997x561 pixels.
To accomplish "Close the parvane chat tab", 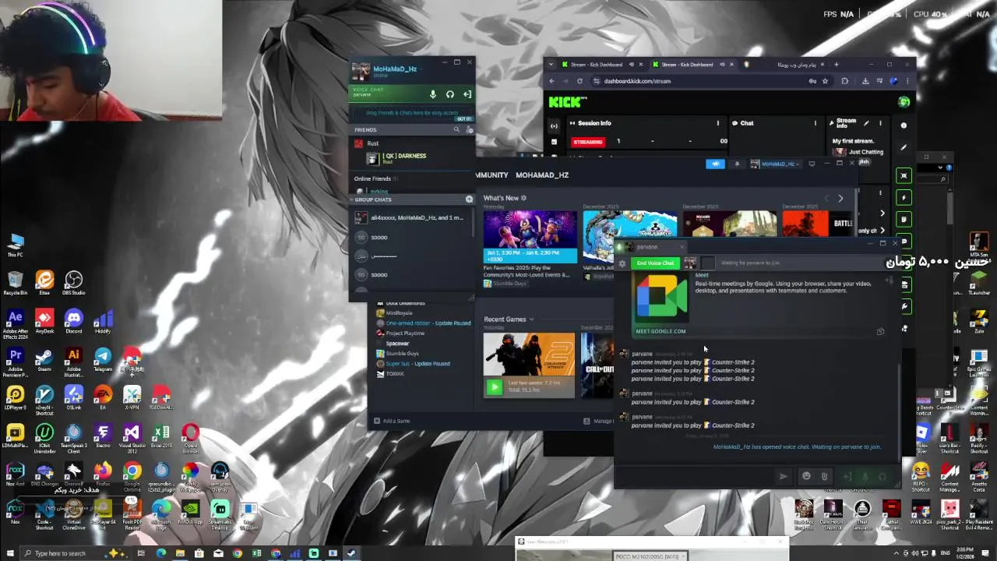I will [x=682, y=247].
